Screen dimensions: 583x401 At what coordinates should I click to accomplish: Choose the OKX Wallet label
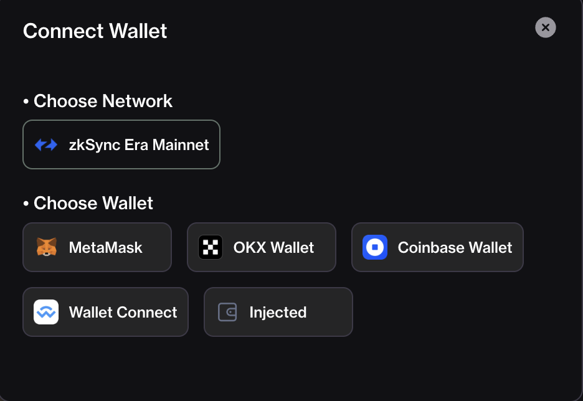coord(273,248)
